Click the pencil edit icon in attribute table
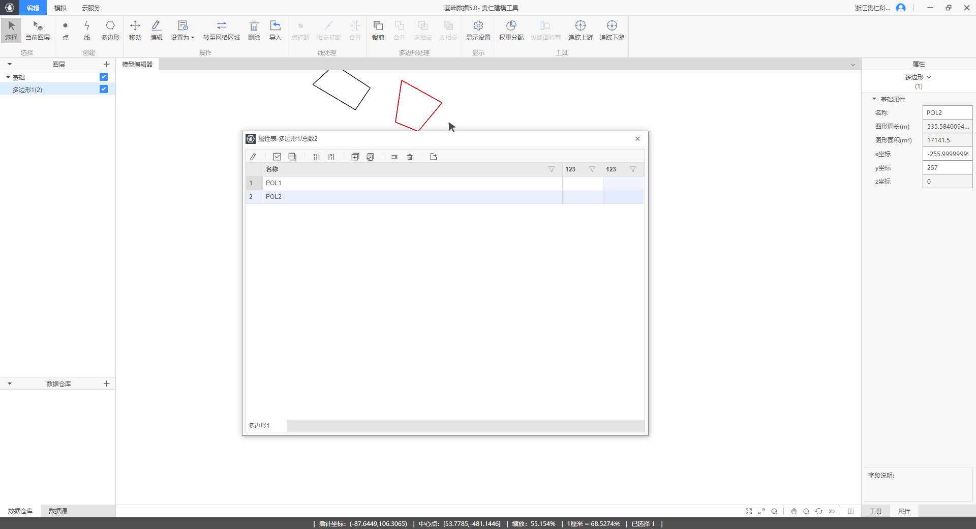 (253, 157)
